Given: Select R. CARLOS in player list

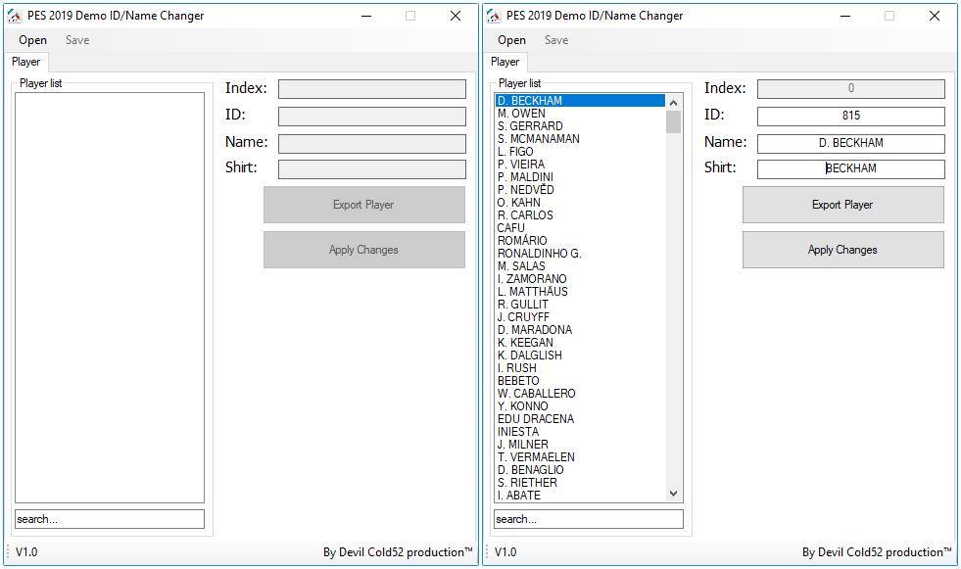Looking at the screenshot, I should [x=580, y=215].
